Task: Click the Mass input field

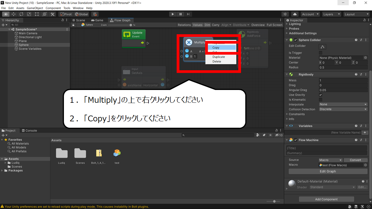Action: coord(343,80)
